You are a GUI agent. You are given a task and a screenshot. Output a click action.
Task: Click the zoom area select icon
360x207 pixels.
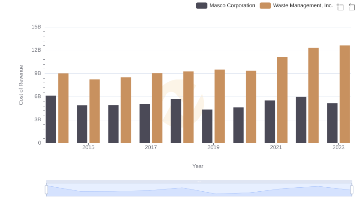(340, 7)
